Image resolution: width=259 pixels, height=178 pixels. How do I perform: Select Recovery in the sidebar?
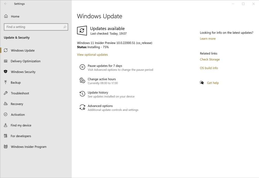[x=17, y=104]
